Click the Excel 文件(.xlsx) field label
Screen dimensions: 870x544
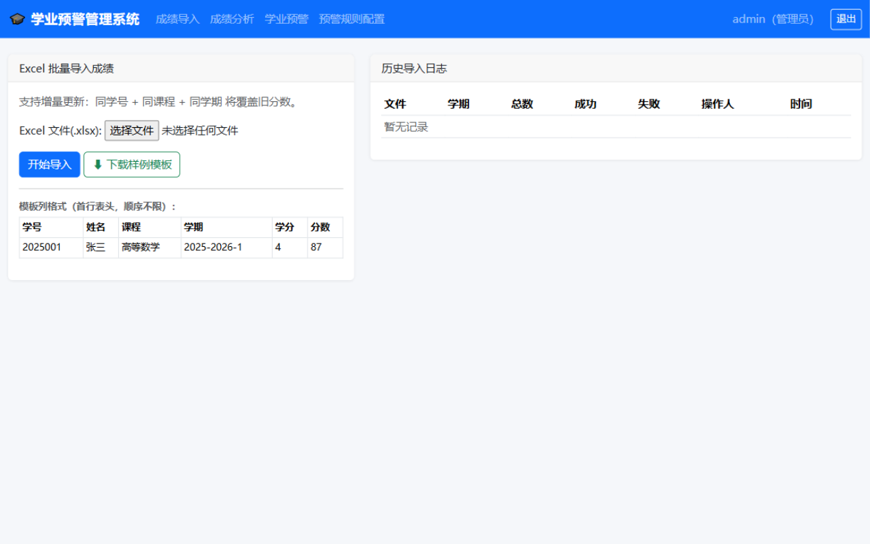tap(60, 131)
